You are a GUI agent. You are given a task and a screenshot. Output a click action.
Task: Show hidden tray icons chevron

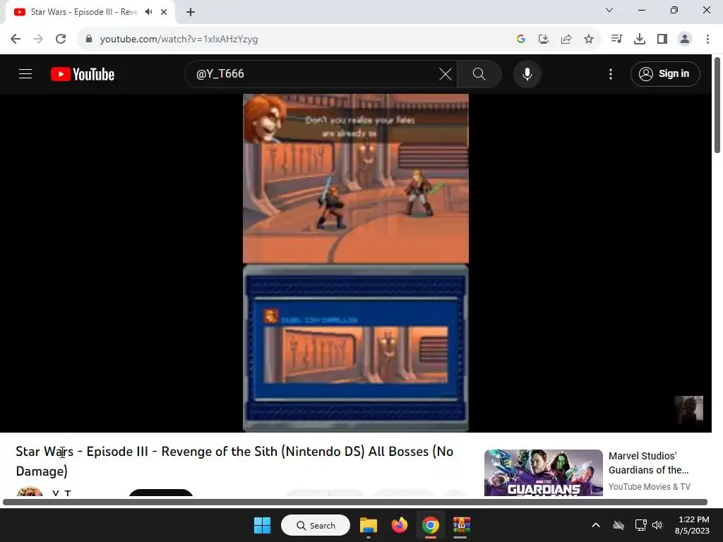pos(596,525)
